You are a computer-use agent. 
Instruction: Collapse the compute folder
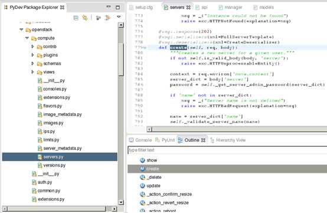point(27,38)
